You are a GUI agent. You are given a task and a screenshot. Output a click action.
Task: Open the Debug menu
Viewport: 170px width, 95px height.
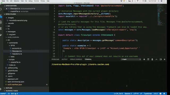pyautogui.click(x=31, y=1)
